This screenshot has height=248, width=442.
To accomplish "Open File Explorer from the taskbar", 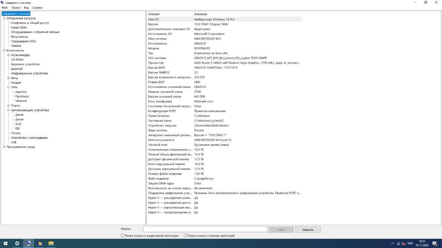I will [x=51, y=244].
